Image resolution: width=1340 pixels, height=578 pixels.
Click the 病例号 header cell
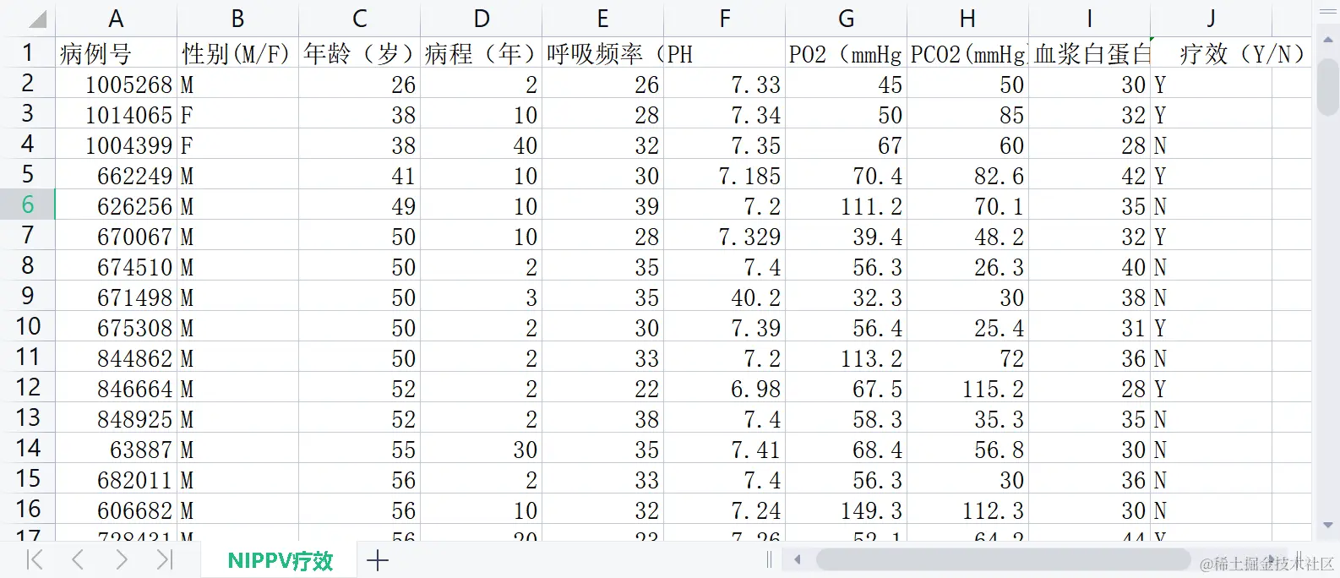(117, 53)
